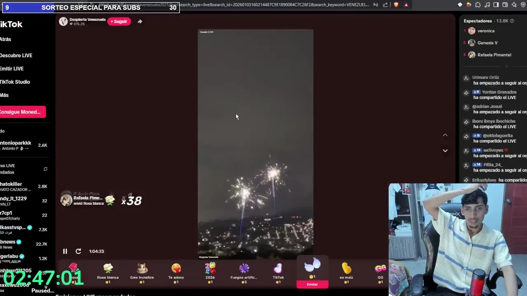
Task: Open viewer veronica in top spectators
Action: [x=486, y=31]
